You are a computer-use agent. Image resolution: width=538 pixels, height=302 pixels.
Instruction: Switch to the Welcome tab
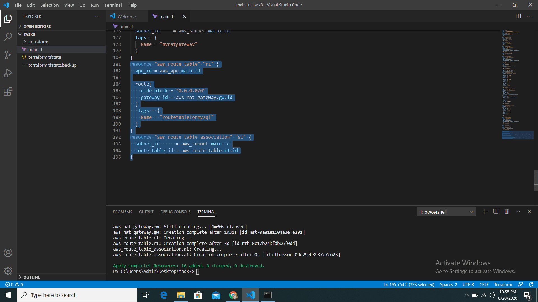126,16
